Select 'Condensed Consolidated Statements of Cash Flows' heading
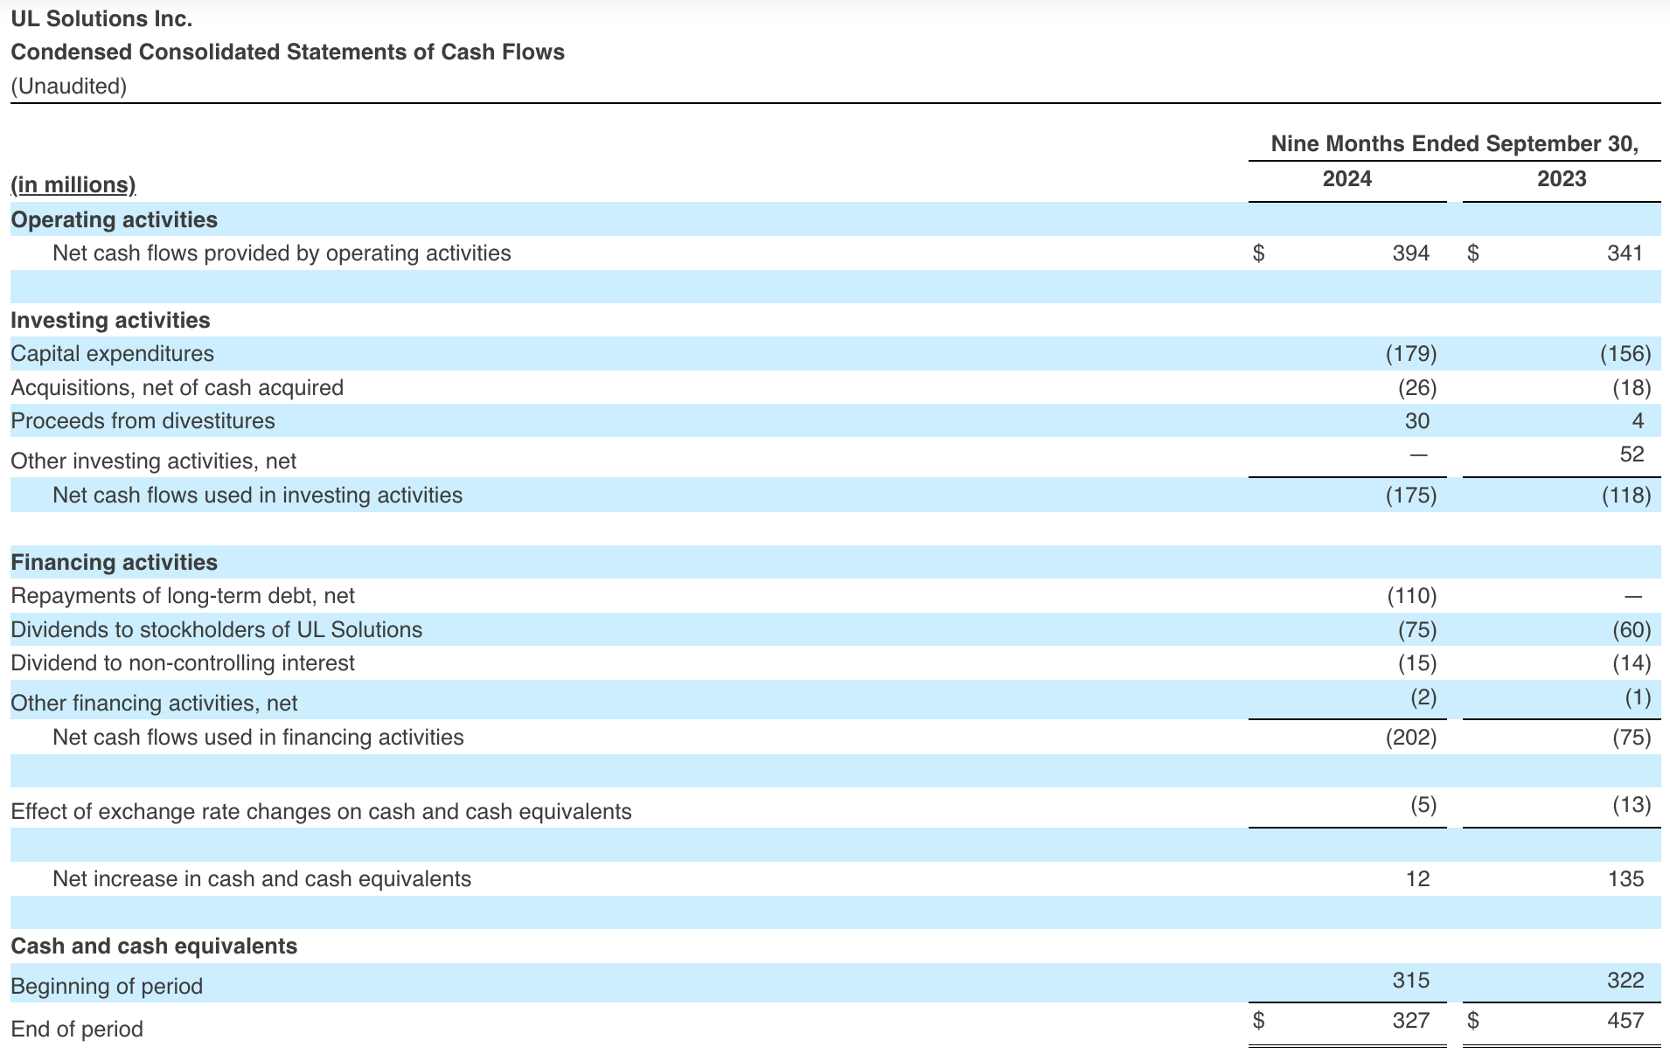The height and width of the screenshot is (1061, 1670). click(x=288, y=52)
